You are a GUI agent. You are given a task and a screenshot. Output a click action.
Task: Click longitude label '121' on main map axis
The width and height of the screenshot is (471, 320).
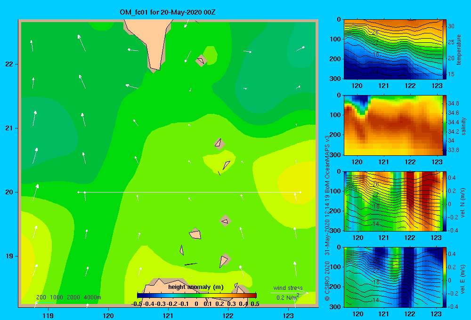168,315
